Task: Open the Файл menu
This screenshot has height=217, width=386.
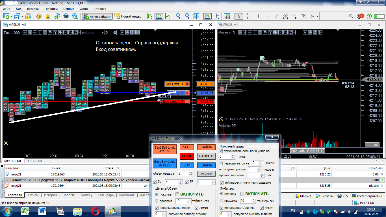Action: (x=6, y=9)
